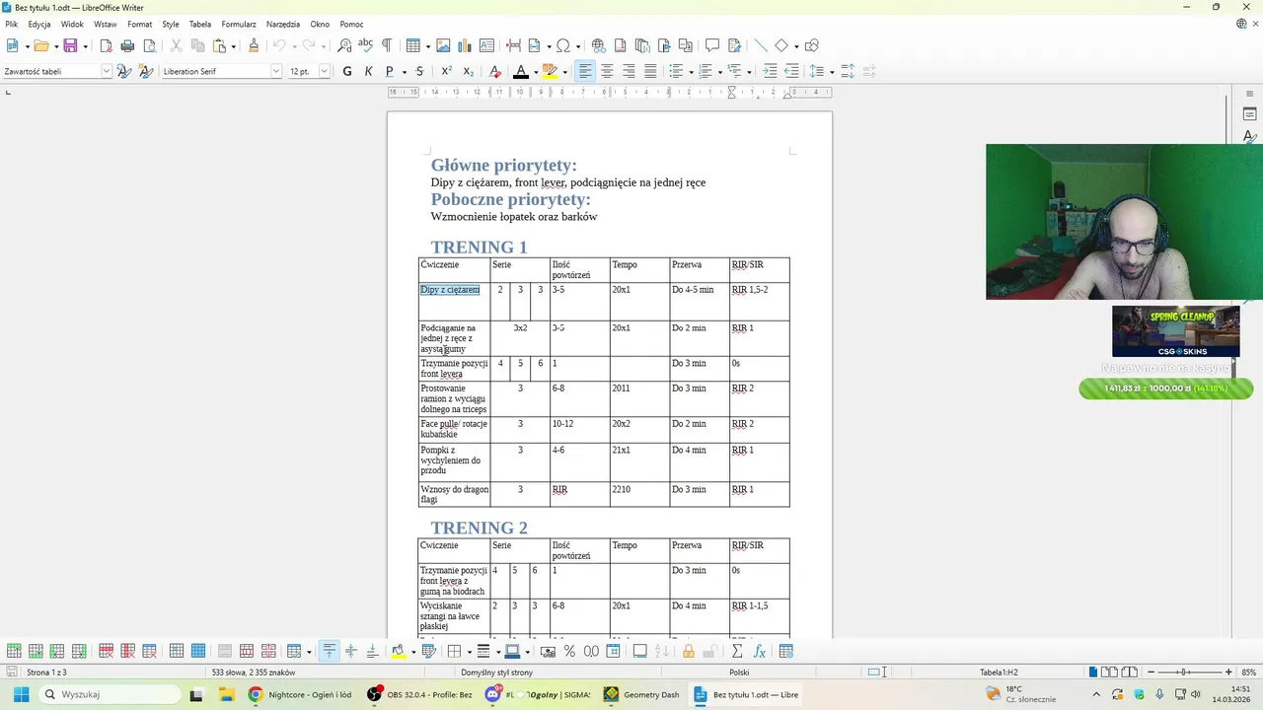Toggle Italic formatting K button
This screenshot has width=1263, height=710.
[x=368, y=71]
